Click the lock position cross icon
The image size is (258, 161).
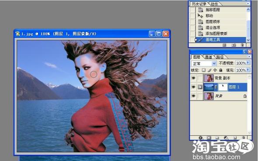point(215,70)
